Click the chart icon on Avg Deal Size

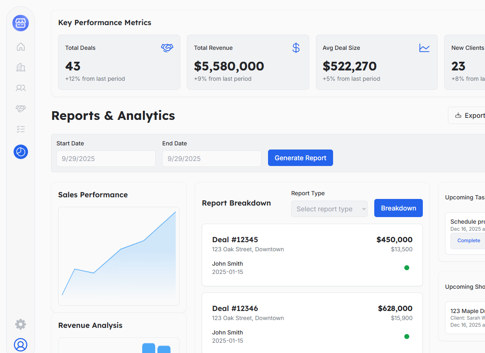pyautogui.click(x=424, y=48)
